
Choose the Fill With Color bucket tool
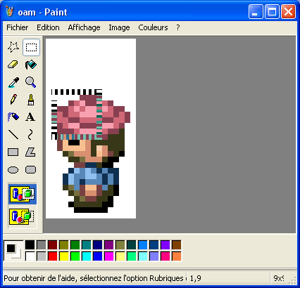[31, 65]
